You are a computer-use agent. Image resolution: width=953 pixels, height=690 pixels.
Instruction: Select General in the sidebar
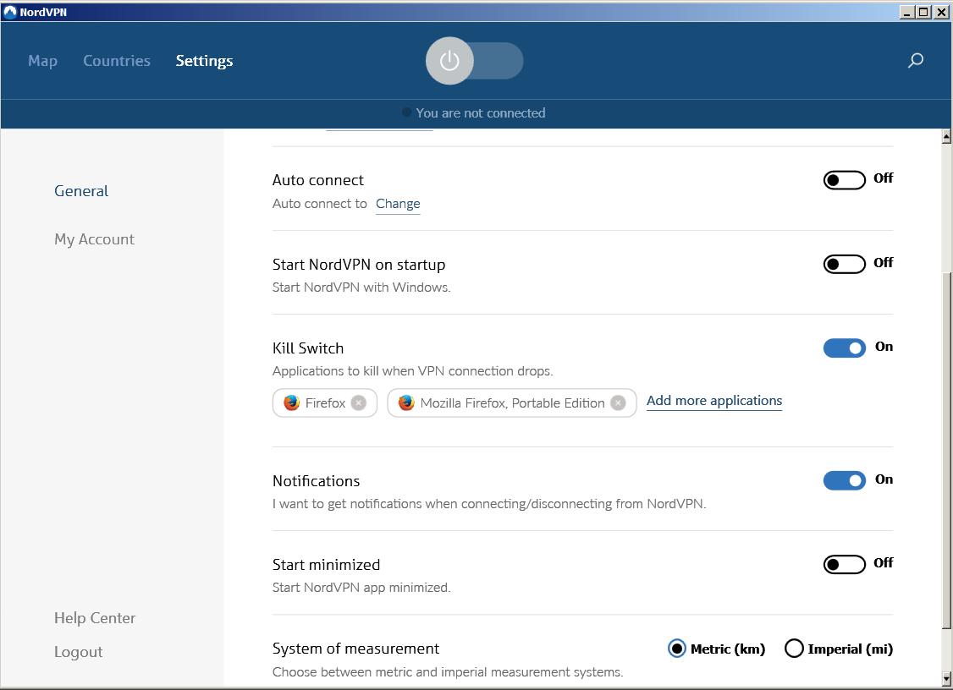coord(81,191)
